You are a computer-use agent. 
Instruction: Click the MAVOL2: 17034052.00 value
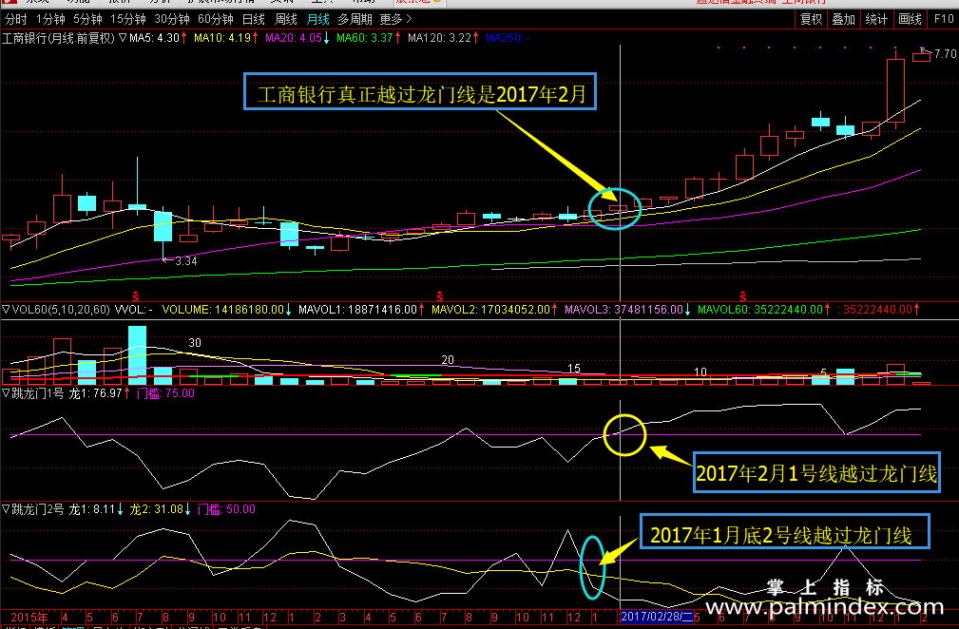pyautogui.click(x=491, y=310)
